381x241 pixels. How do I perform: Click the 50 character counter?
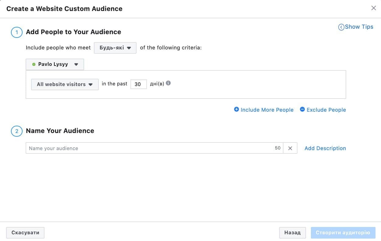pos(277,148)
